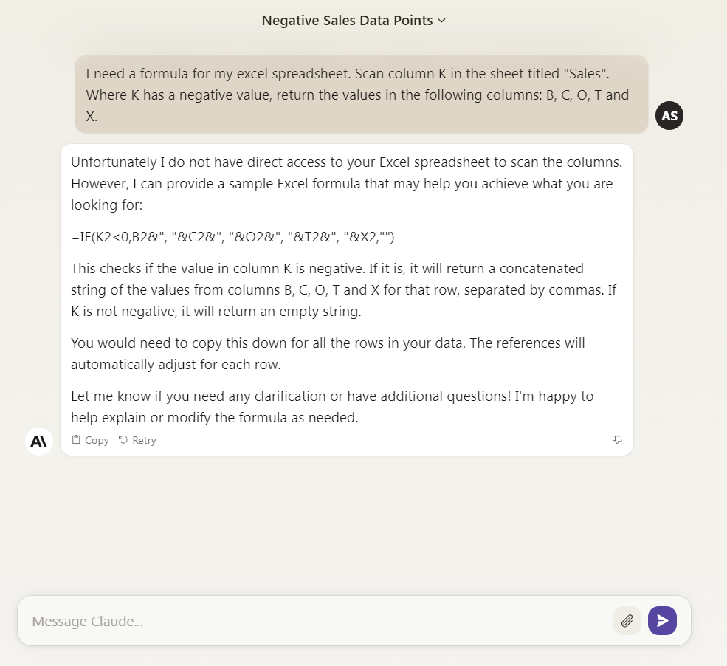Viewport: 727px width, 666px height.
Task: Send the message with the purple arrow
Action: 662,620
